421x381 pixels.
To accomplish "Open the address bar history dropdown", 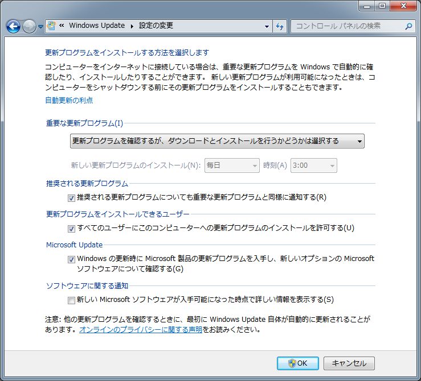I will (267, 26).
